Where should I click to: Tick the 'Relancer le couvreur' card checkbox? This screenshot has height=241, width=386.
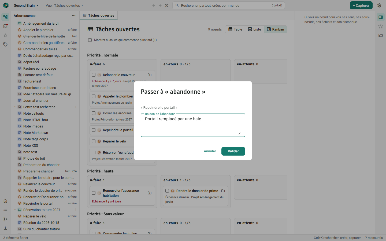pyautogui.click(x=94, y=75)
